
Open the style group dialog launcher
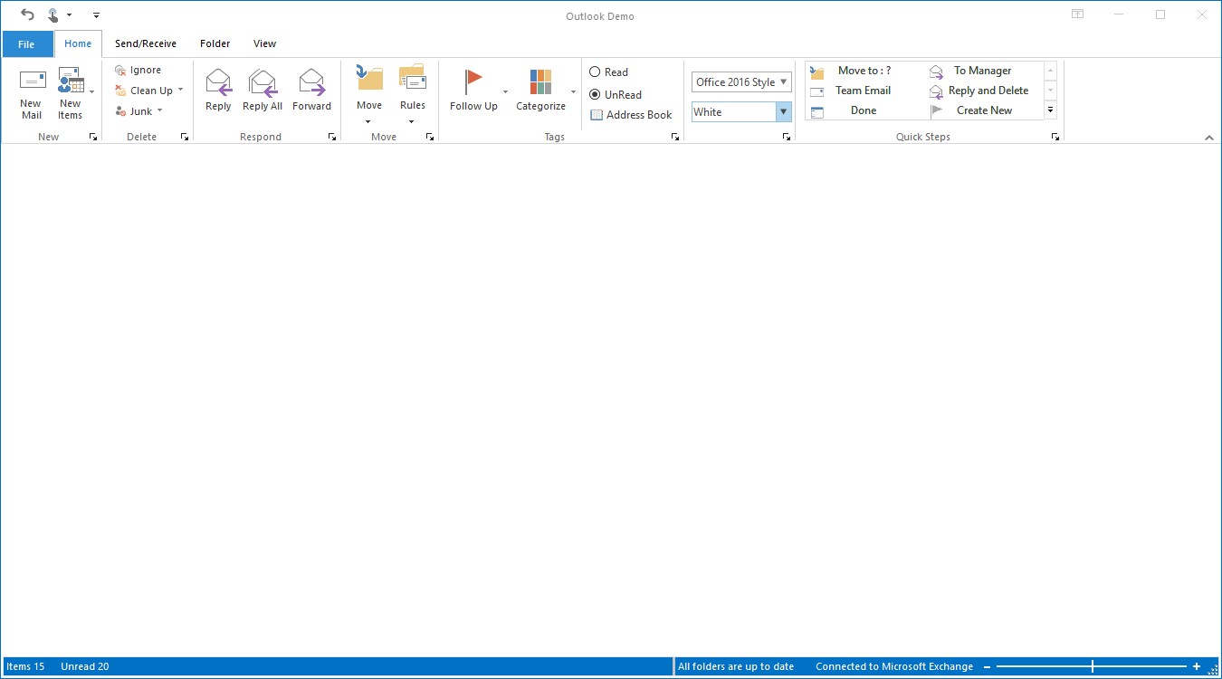[787, 137]
